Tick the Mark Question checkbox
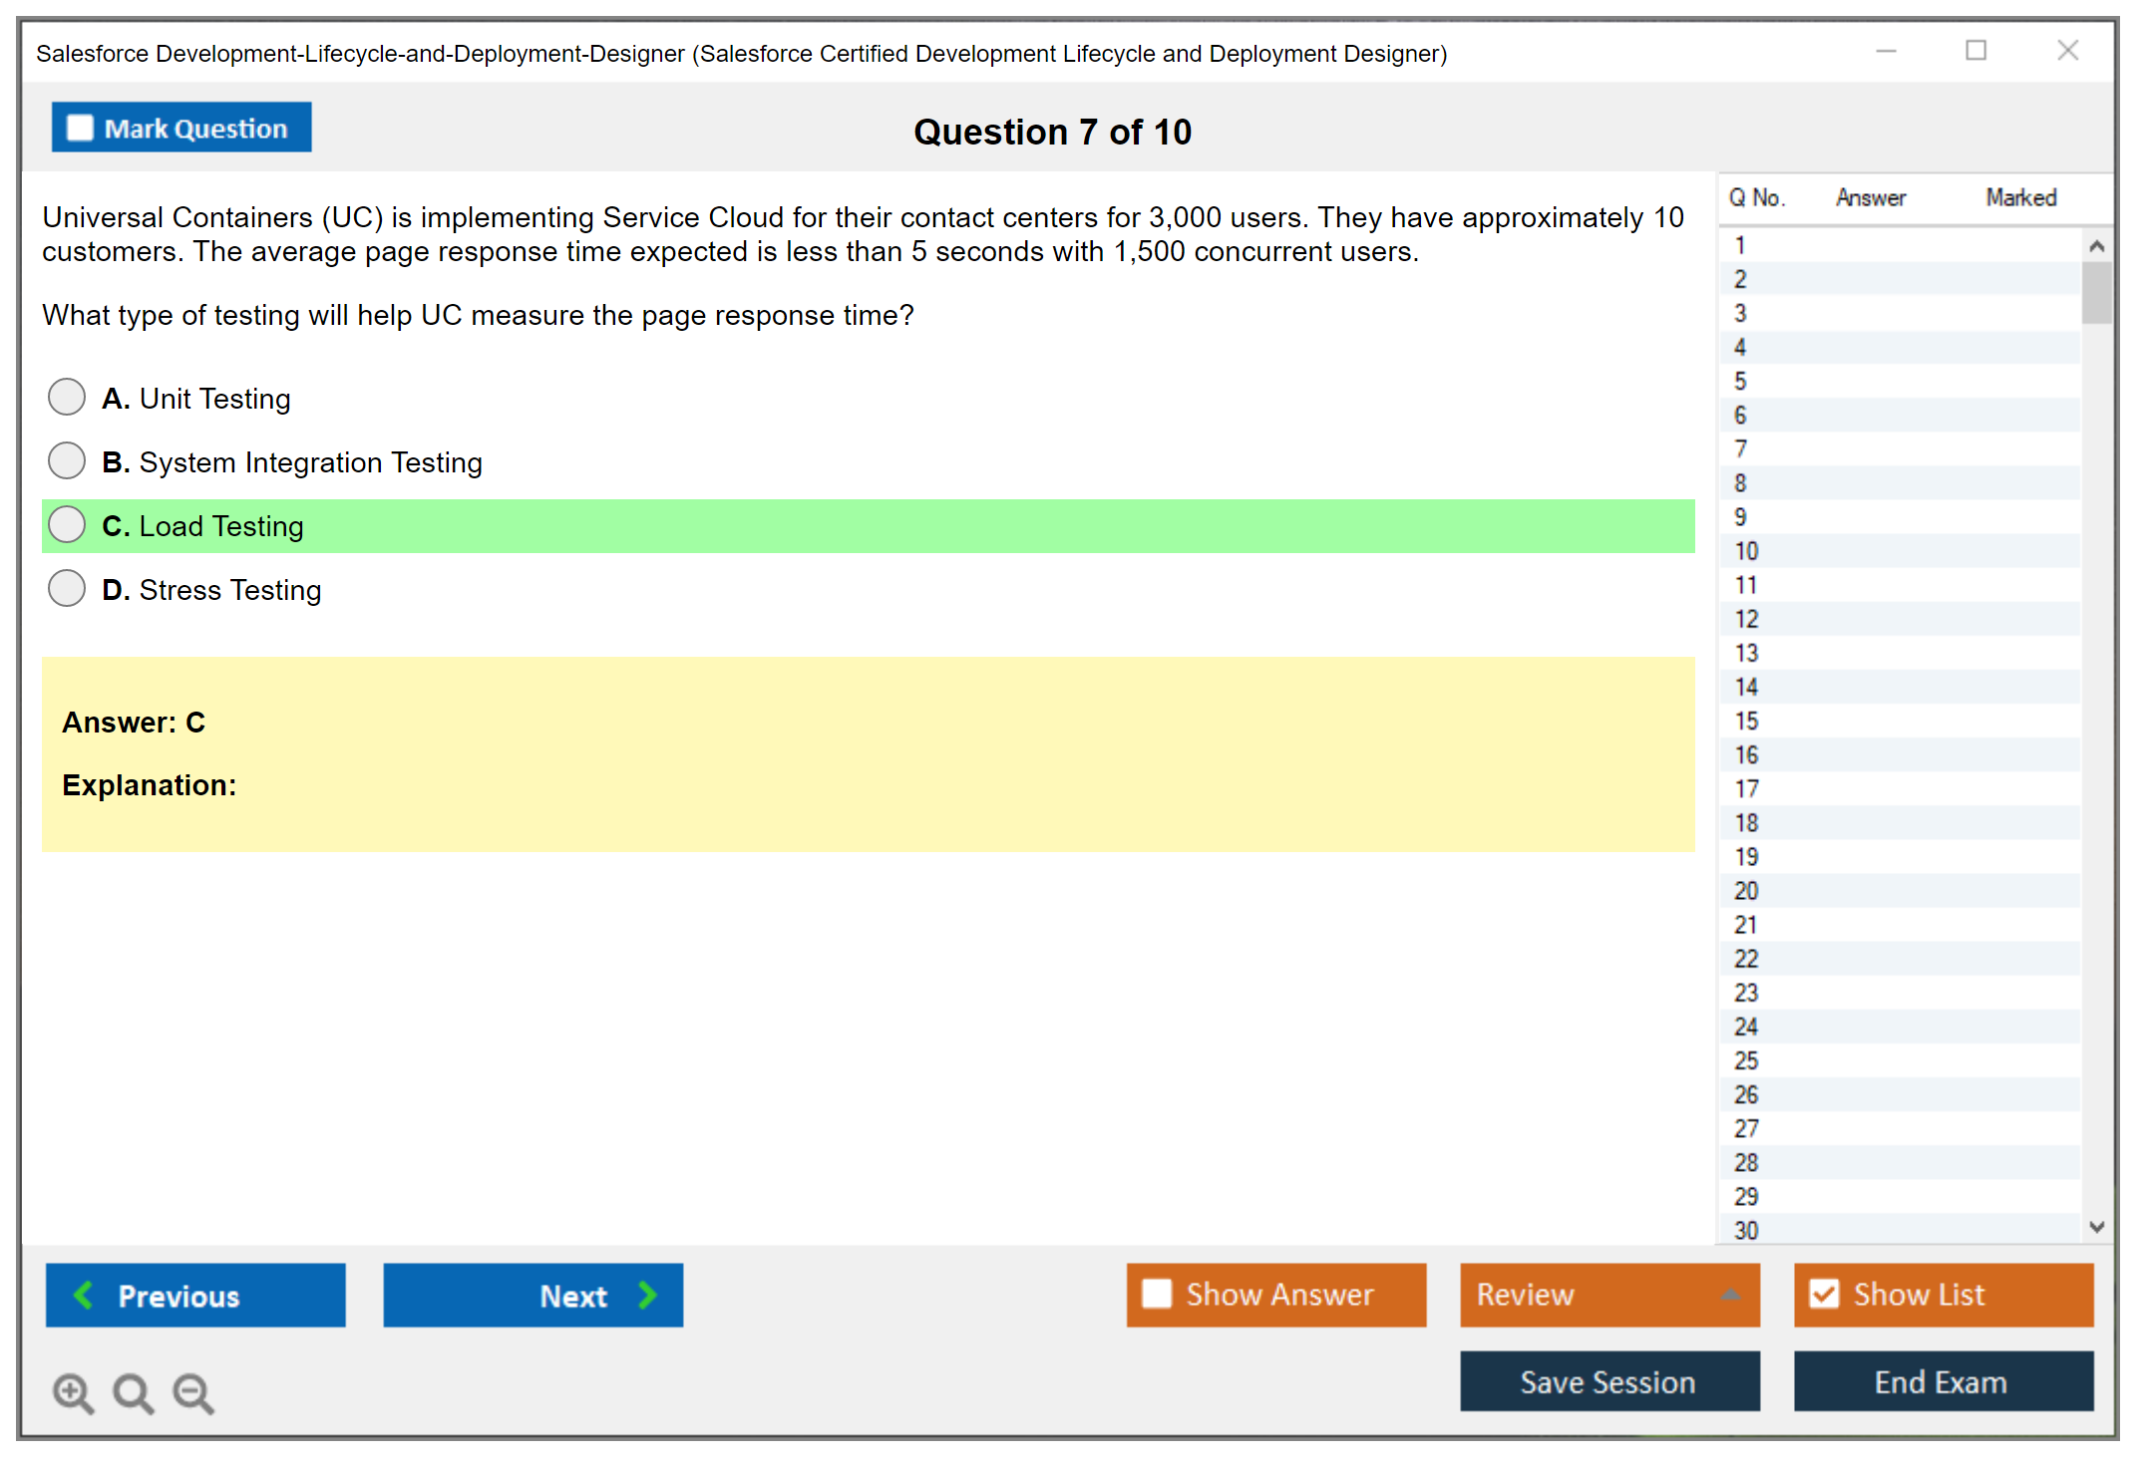Viewport: 2144px width, 1465px height. pos(80,129)
